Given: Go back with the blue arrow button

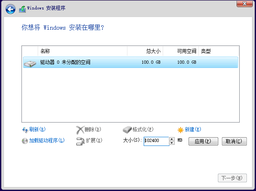Looking at the screenshot, I should click(x=10, y=9).
